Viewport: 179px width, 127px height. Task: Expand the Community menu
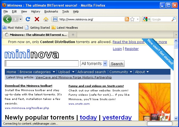tap(121, 72)
